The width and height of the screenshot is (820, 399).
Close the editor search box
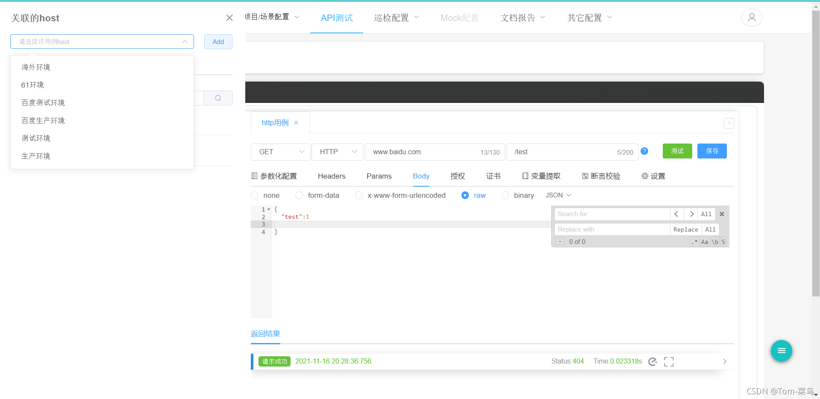(x=722, y=214)
